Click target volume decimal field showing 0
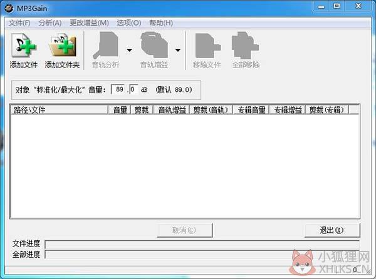The height and width of the screenshot is (279, 376). tap(133, 89)
